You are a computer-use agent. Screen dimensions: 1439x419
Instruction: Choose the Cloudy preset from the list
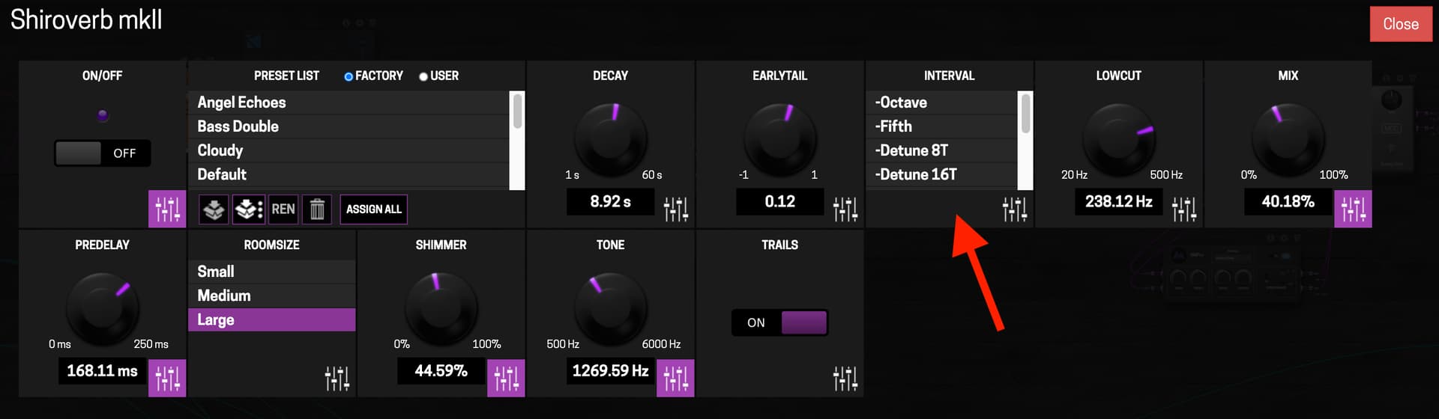click(220, 150)
